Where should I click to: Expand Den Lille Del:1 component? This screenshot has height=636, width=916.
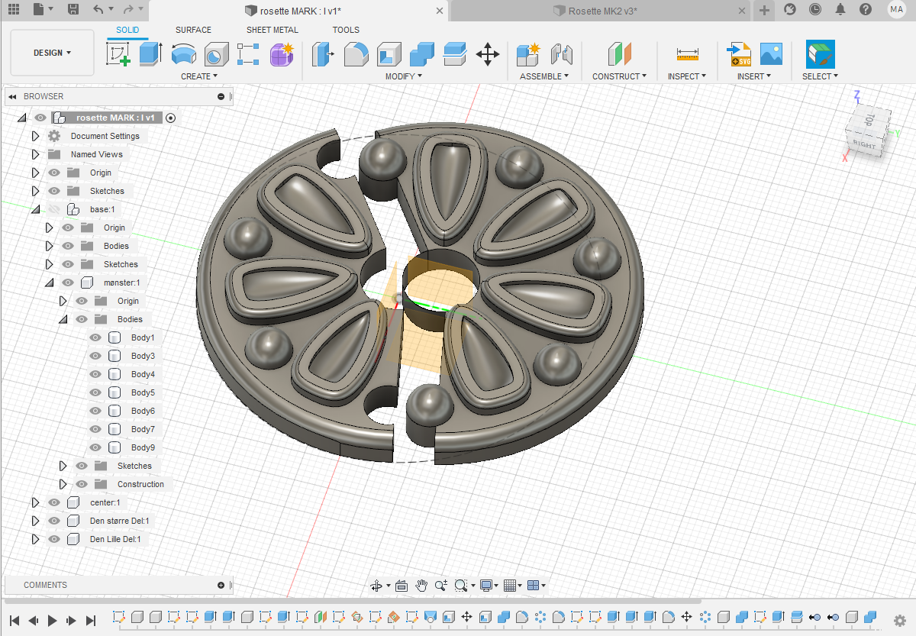pyautogui.click(x=35, y=539)
